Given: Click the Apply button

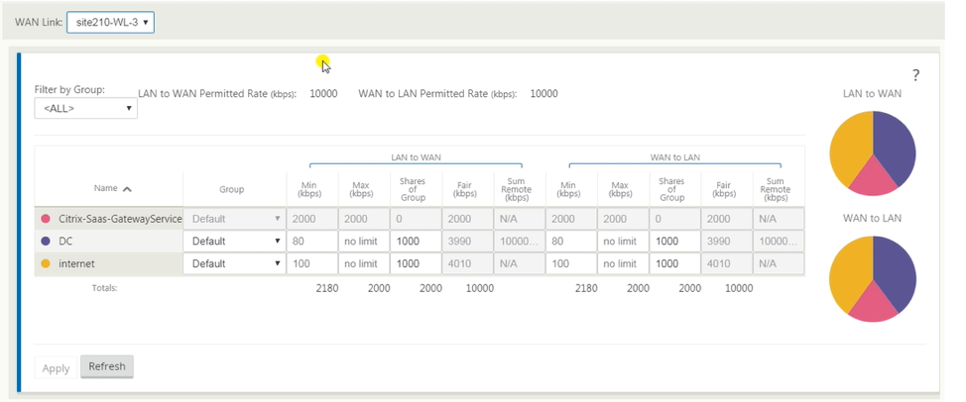Looking at the screenshot, I should click(56, 368).
